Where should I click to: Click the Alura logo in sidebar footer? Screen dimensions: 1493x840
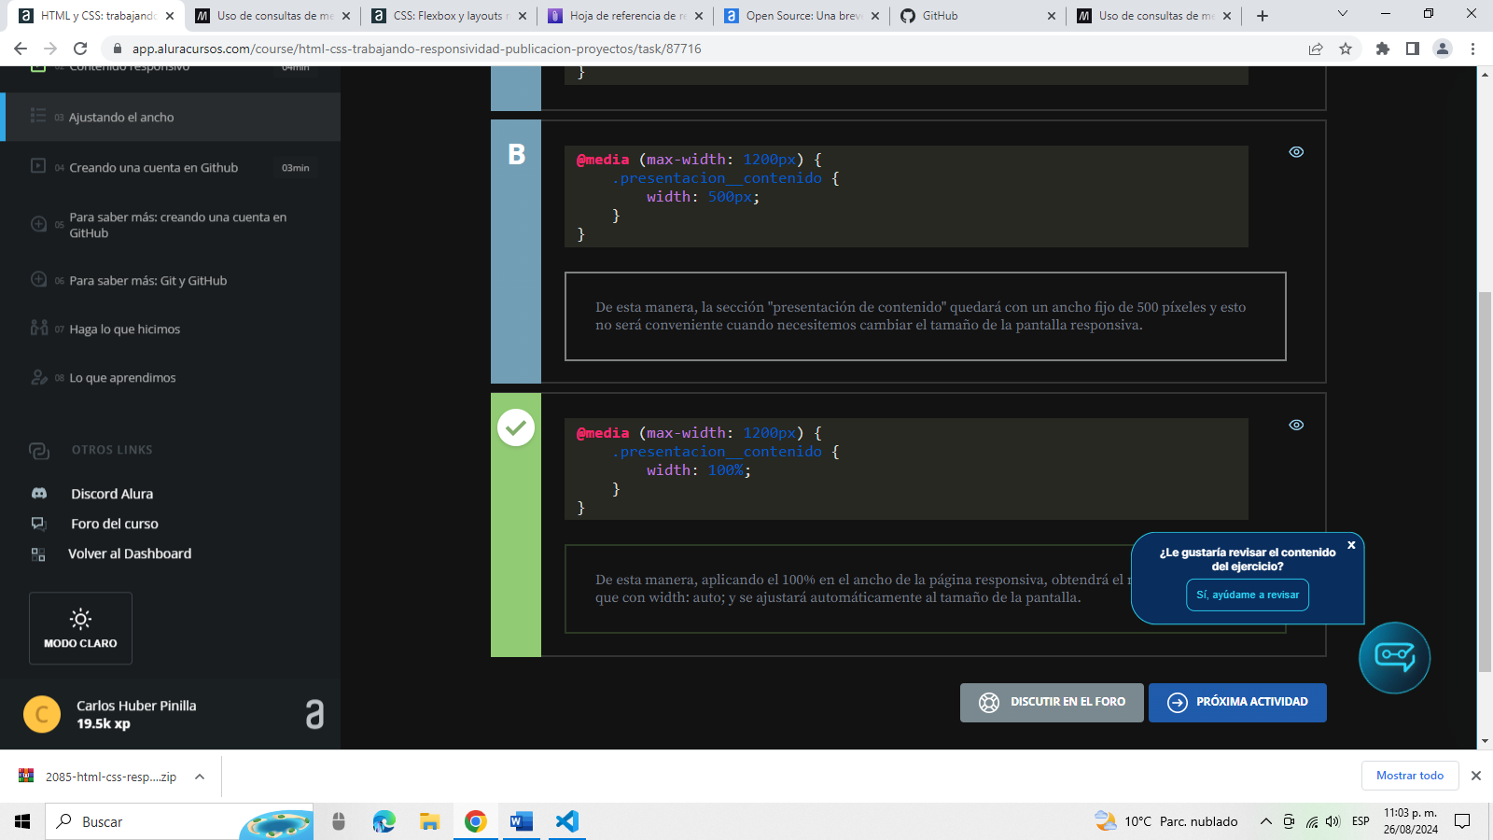pos(314,714)
